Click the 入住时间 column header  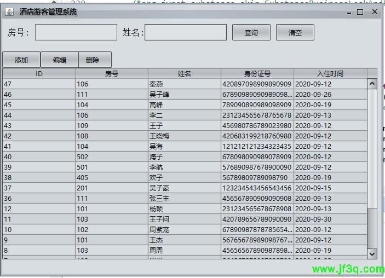click(x=330, y=74)
